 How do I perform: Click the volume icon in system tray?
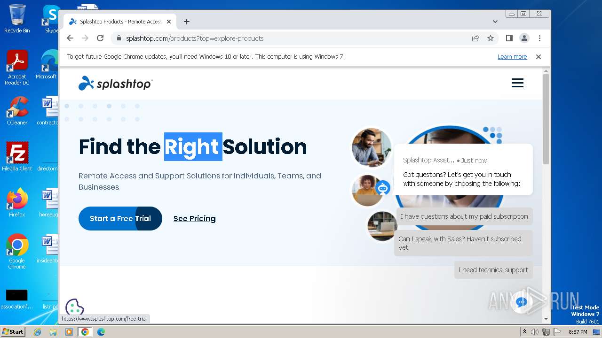click(x=535, y=332)
